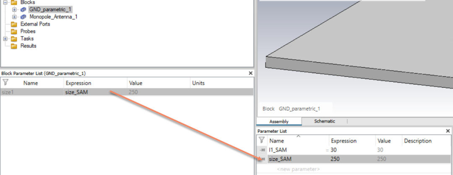453x175 pixels.
Task: Click the Parameter List filter icon
Action: pos(262,141)
